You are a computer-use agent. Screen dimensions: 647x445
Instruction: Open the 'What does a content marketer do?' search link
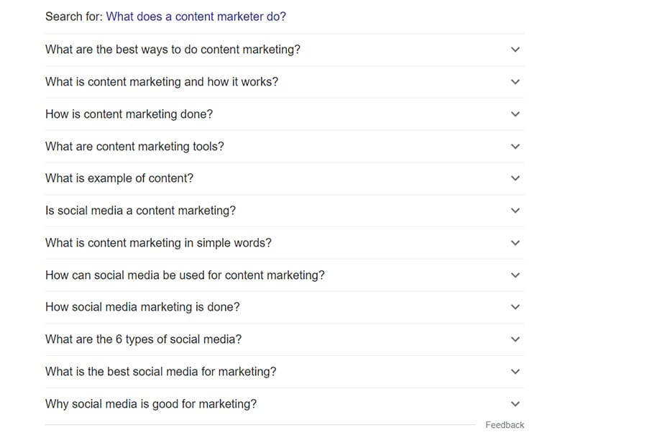pos(195,16)
